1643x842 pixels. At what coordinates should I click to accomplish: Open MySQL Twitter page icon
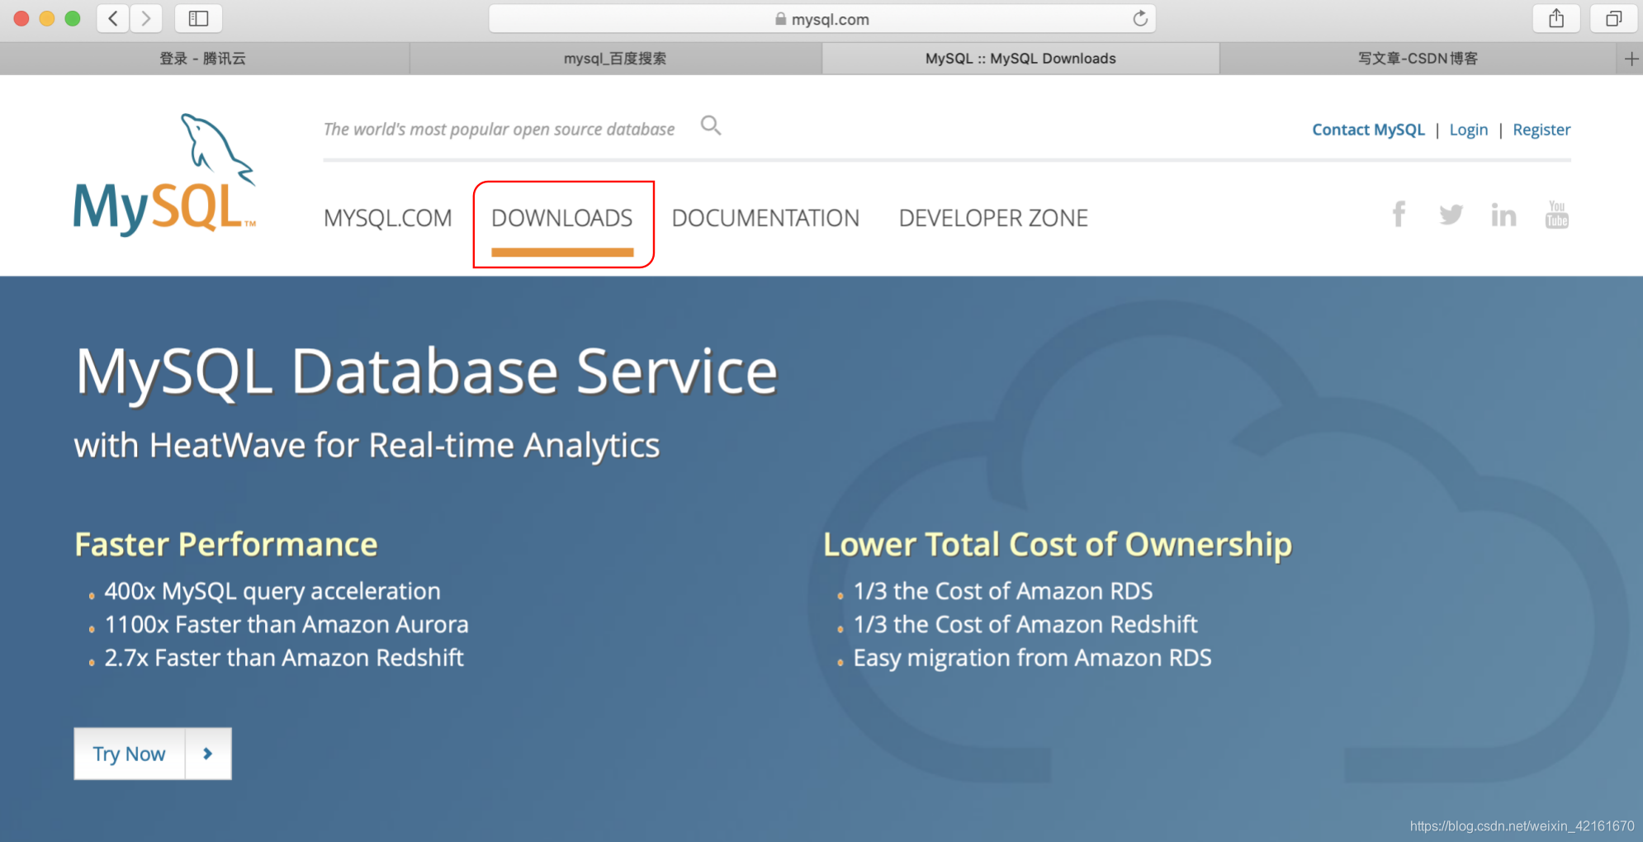tap(1451, 215)
